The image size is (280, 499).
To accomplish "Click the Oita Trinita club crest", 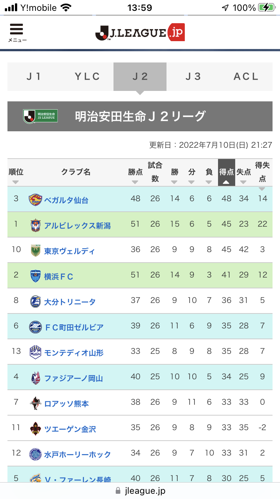I will 35,301.
